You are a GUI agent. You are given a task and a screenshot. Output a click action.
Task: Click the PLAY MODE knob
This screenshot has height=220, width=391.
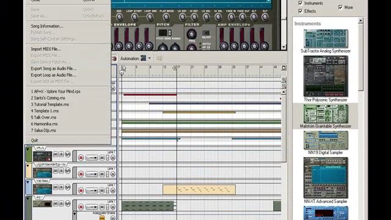(166, 17)
